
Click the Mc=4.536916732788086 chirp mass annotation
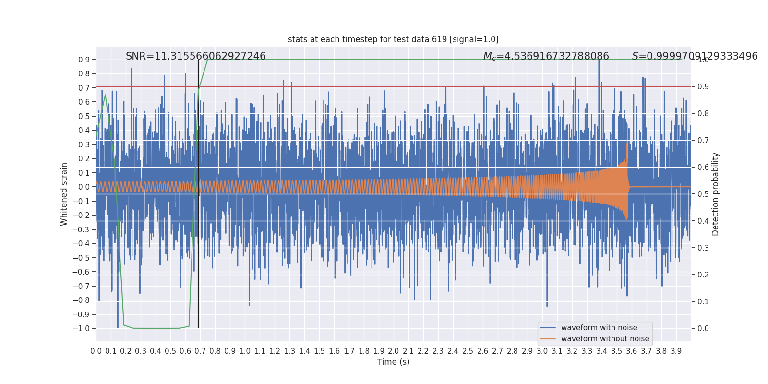(546, 56)
